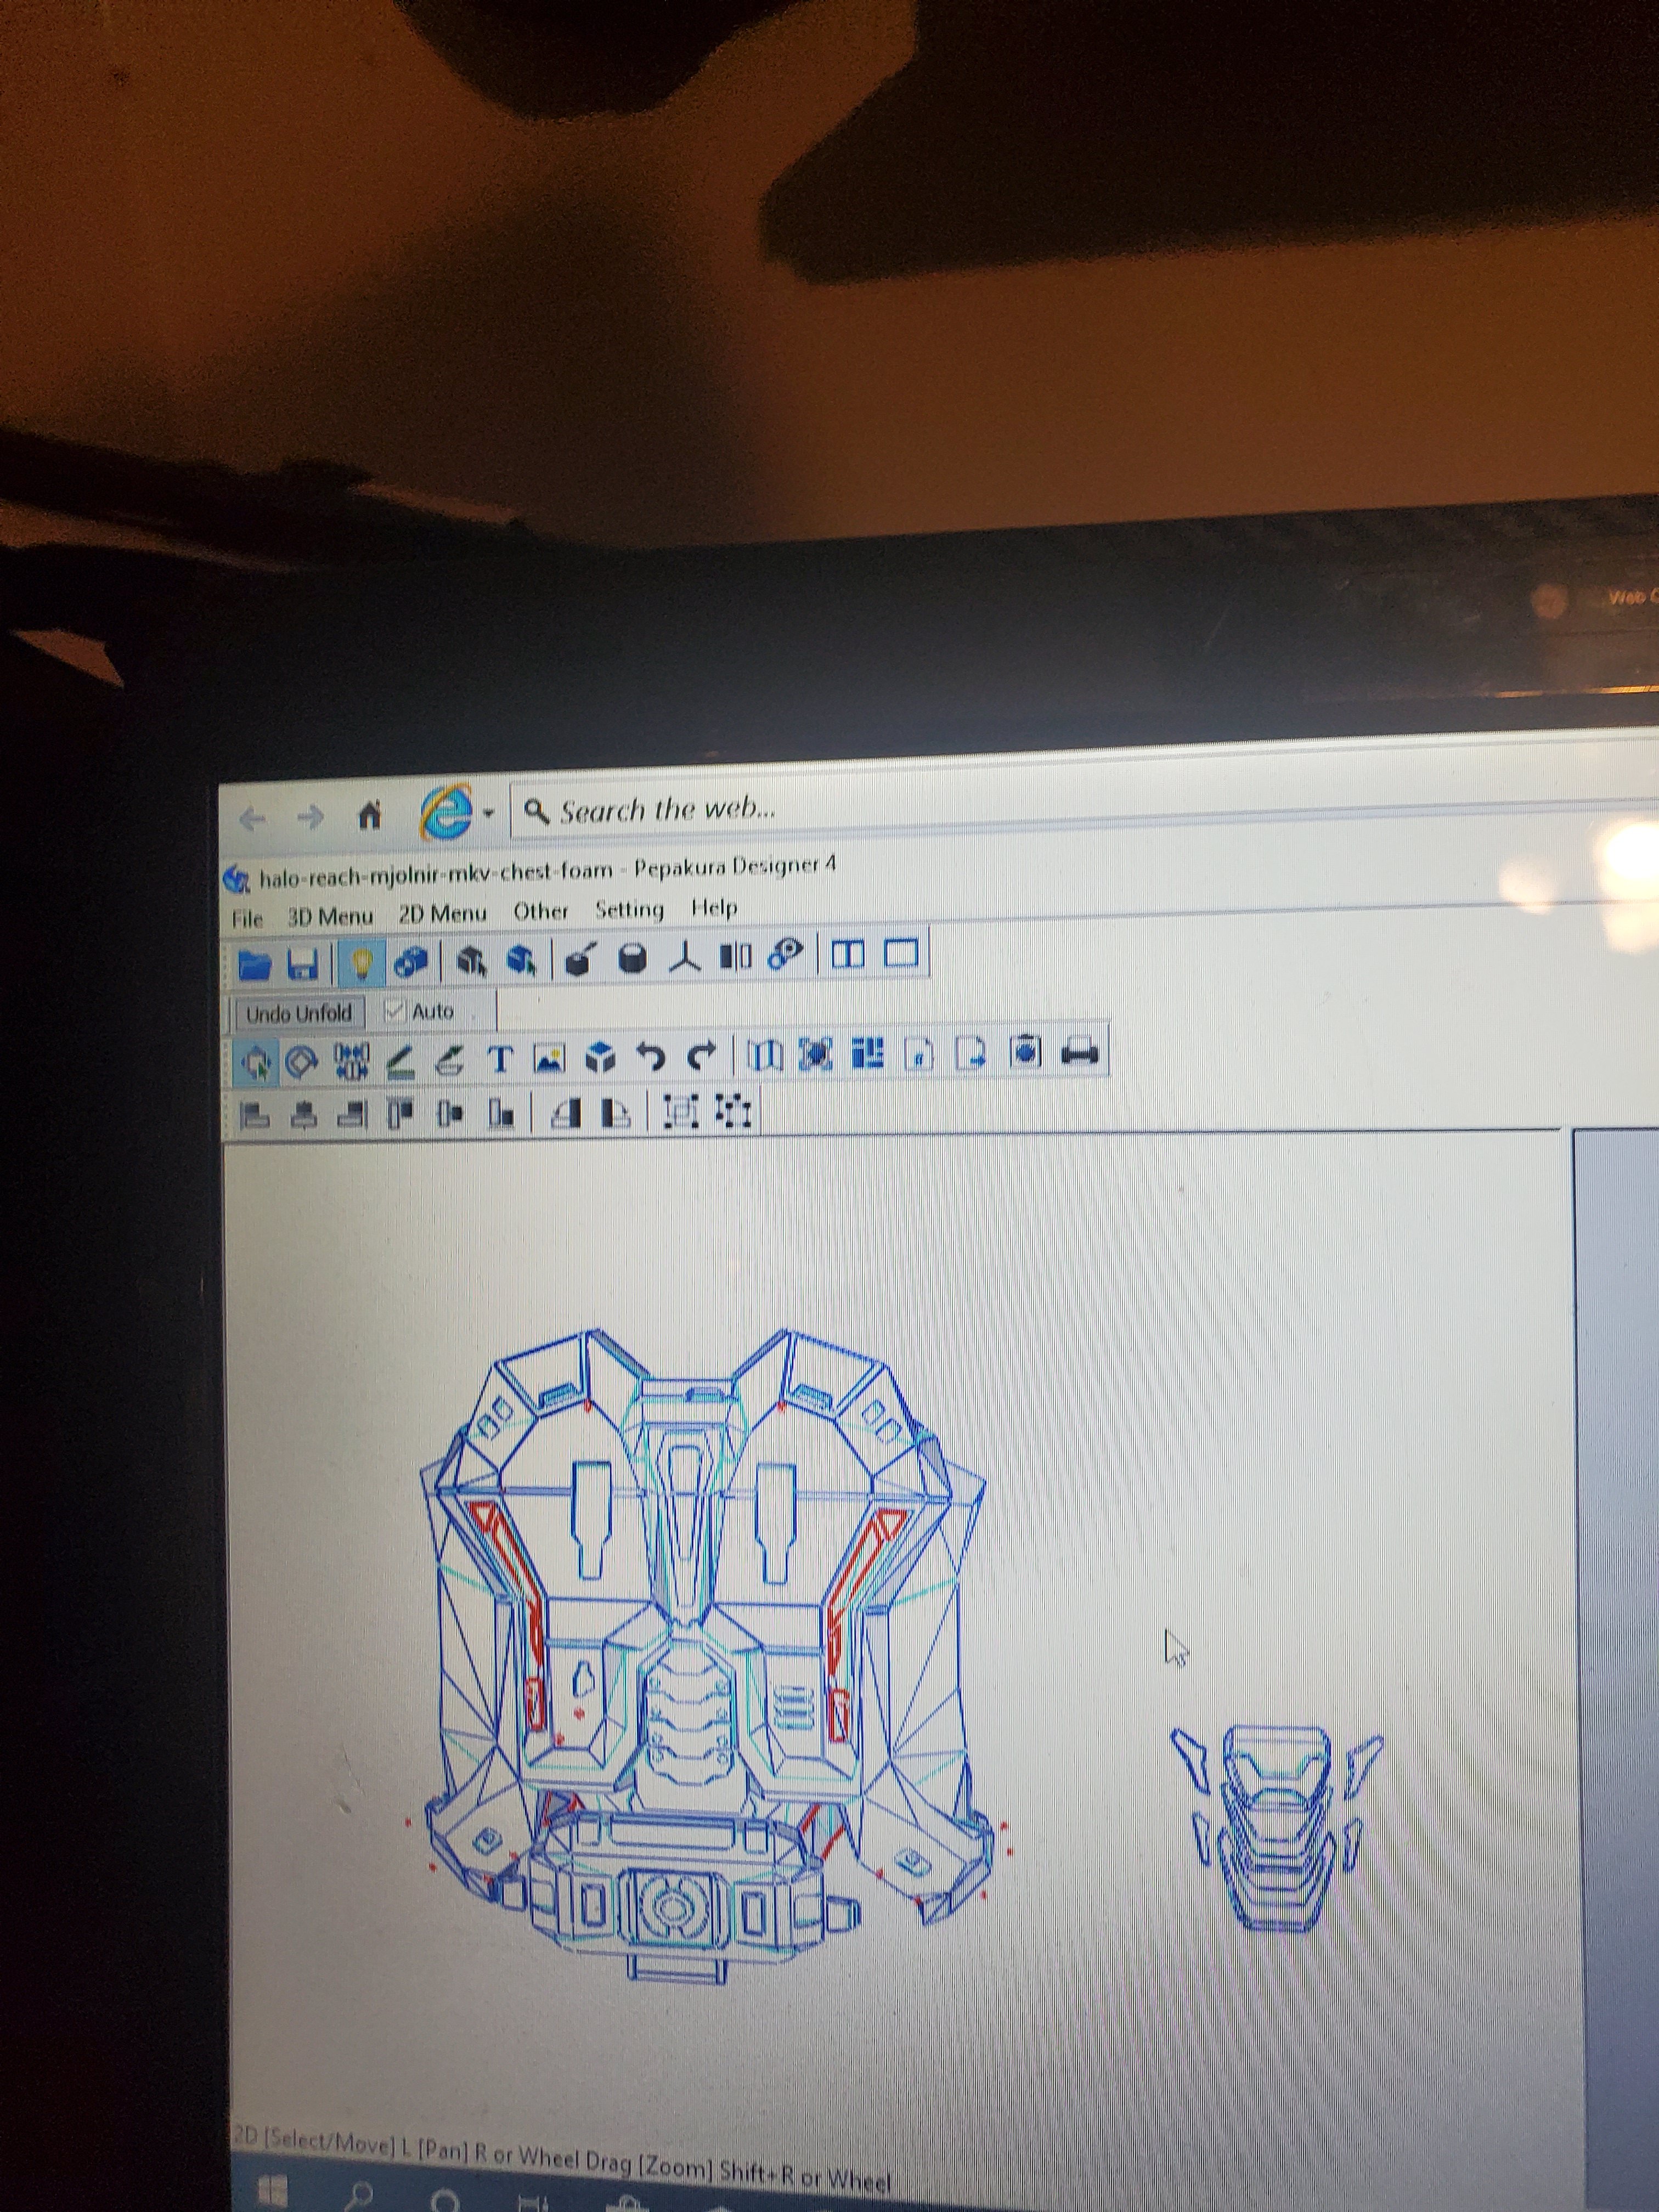Click the browser back arrow
This screenshot has height=2212, width=1659.
(252, 820)
